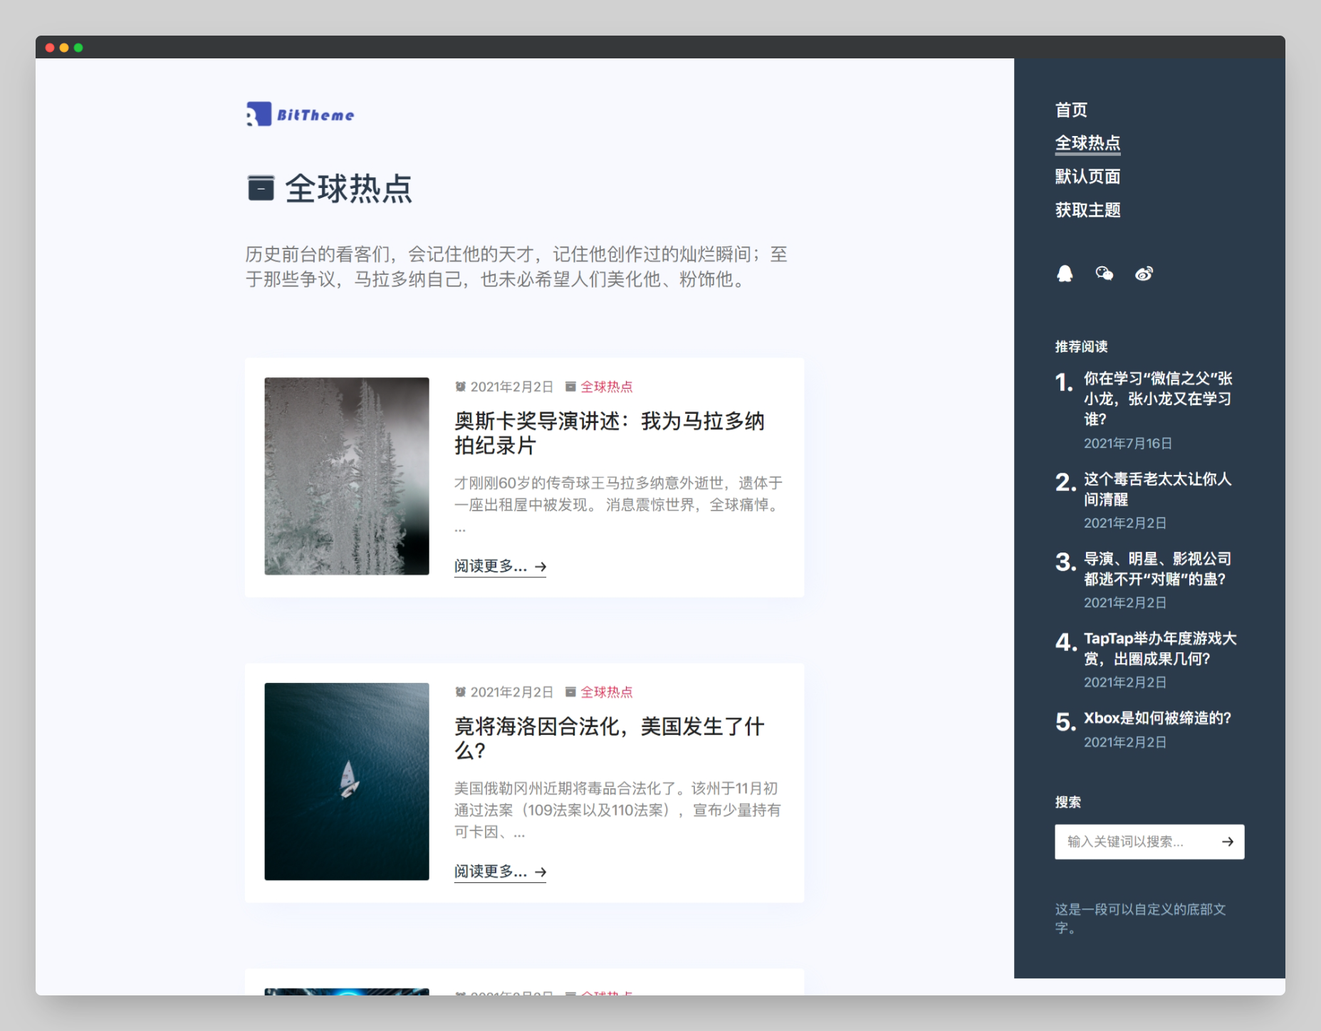The width and height of the screenshot is (1321, 1031).
Task: Click the 搜索 section heading
Action: (1067, 802)
